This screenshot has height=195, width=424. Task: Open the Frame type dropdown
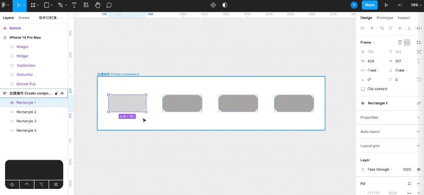coord(367,42)
